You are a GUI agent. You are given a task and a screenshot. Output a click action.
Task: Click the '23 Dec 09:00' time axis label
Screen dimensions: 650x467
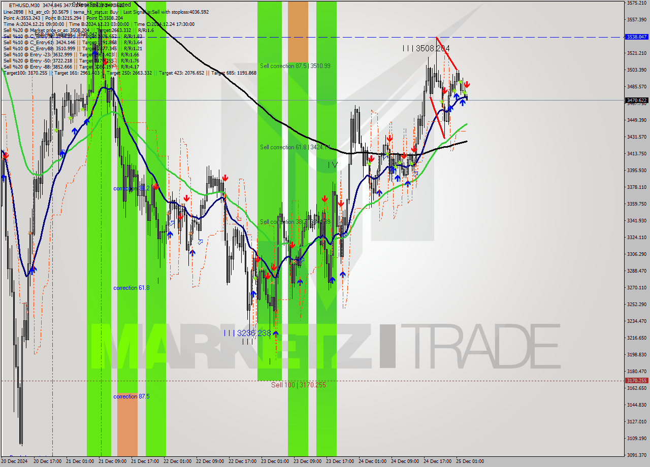pyautogui.click(x=307, y=462)
